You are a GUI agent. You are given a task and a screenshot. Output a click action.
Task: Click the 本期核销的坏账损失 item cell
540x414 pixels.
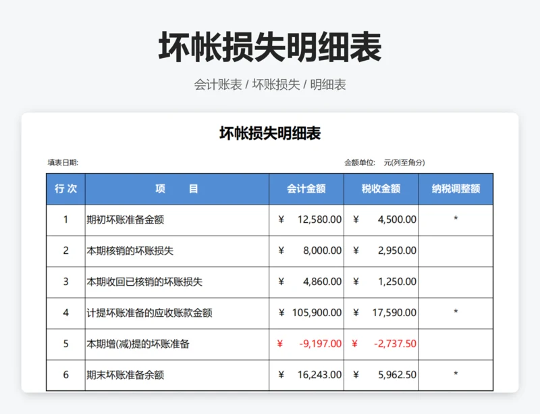(177, 251)
